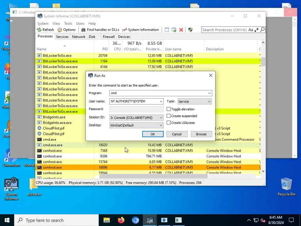
Task: Click CPU usage in the status bar
Action: [x=51, y=183]
